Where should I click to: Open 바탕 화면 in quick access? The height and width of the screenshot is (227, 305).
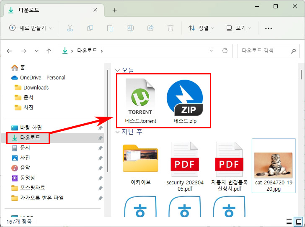(x=26, y=128)
